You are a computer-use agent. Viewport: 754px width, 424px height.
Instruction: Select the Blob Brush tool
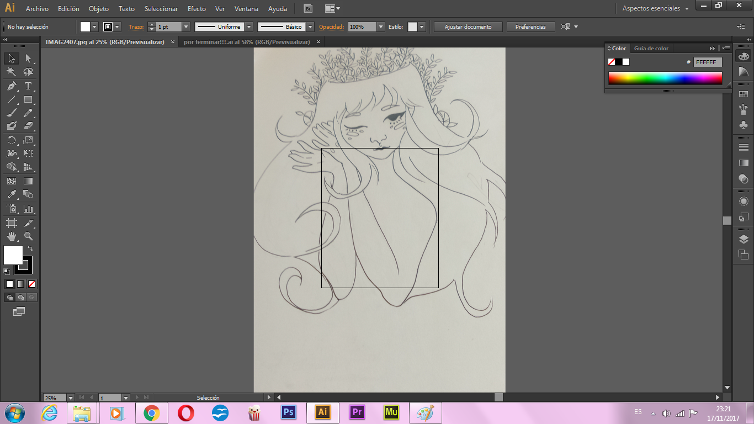12,126
